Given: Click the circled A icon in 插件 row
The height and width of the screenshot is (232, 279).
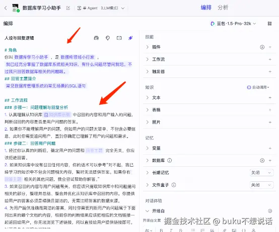Looking at the screenshot, I should [262, 47].
